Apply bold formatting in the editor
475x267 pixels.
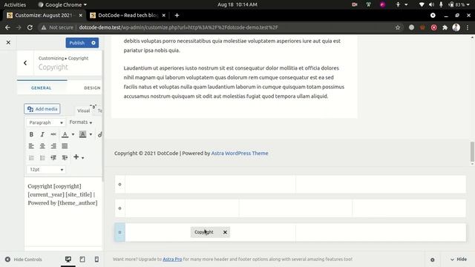(x=31, y=134)
